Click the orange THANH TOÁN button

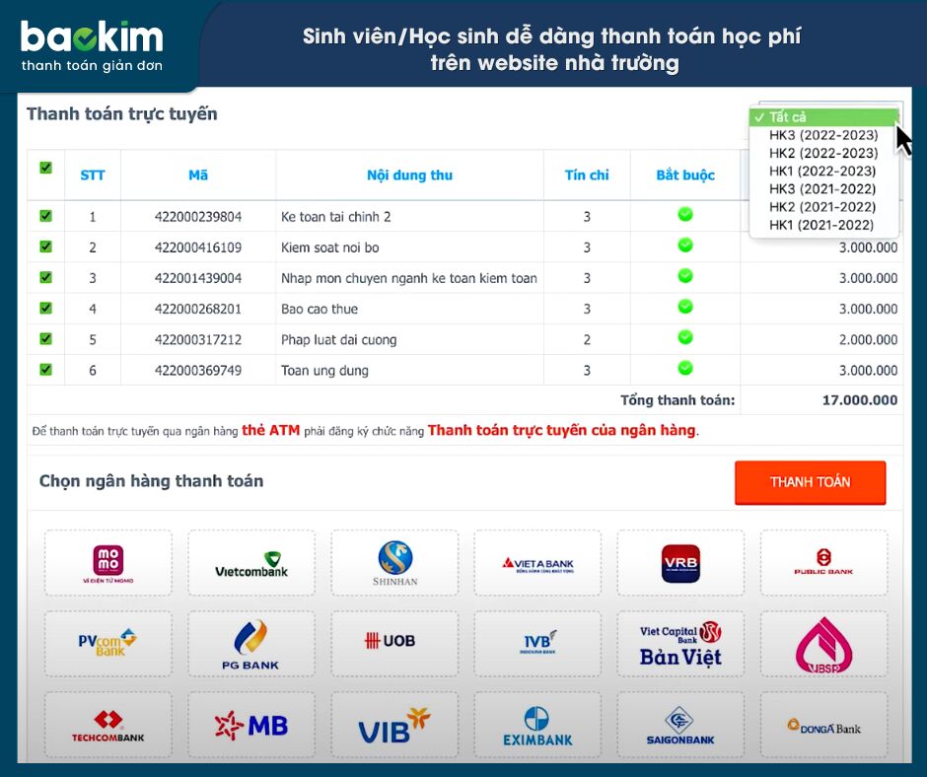(x=810, y=482)
